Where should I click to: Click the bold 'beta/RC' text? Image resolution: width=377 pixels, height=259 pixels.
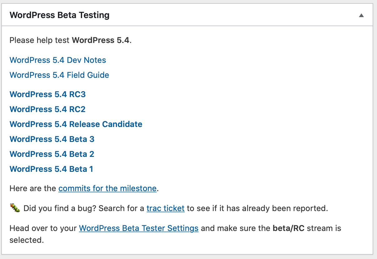(x=289, y=228)
